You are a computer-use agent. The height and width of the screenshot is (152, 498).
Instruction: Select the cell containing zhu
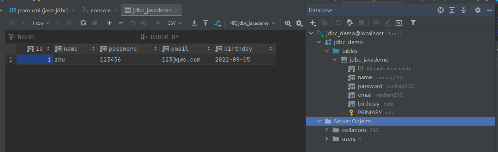pos(75,60)
